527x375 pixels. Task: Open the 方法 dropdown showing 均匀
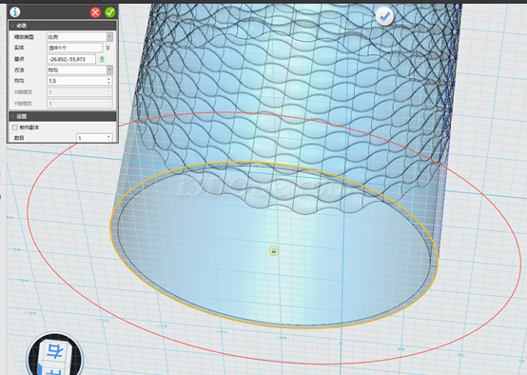80,69
